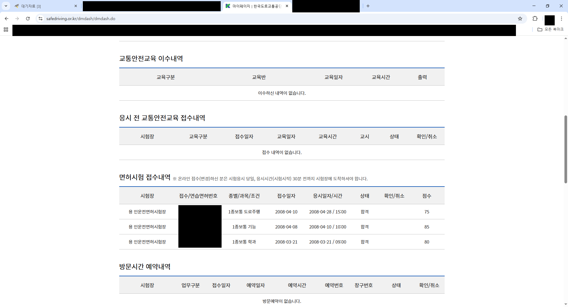Bookmark this page with star icon
568x307 pixels.
click(520, 19)
